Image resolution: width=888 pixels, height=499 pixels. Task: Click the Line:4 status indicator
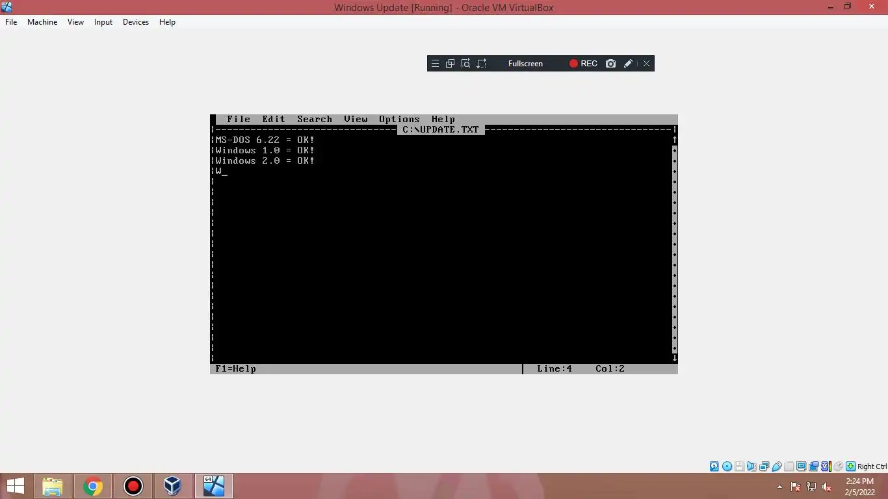coord(555,368)
